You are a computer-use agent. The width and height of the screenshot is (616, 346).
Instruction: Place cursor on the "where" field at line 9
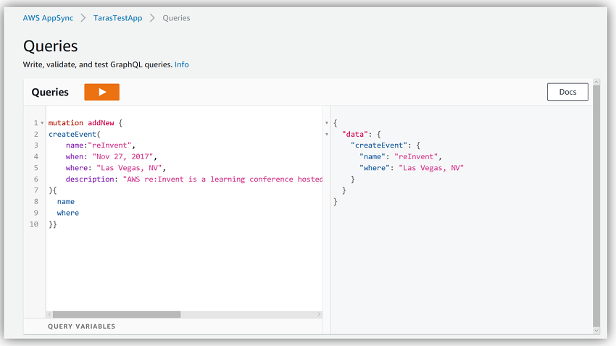(68, 213)
